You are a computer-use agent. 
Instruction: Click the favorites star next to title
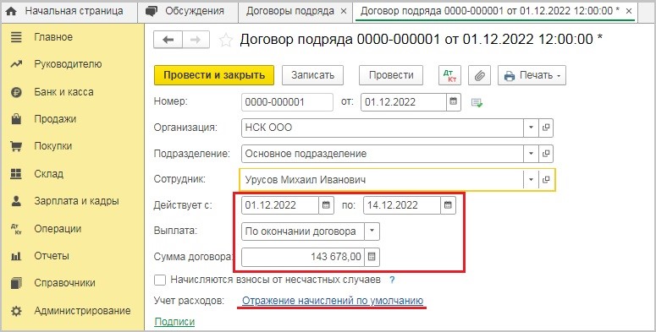tap(226, 40)
